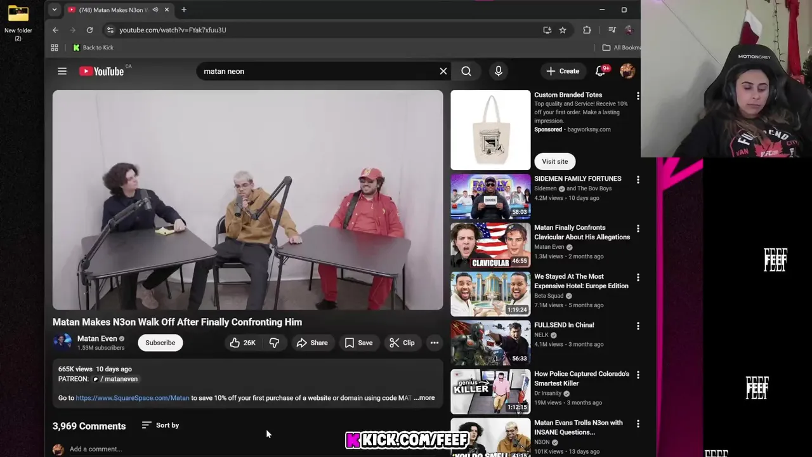Open the All Bookmarks folder
812x457 pixels.
pyautogui.click(x=621, y=48)
